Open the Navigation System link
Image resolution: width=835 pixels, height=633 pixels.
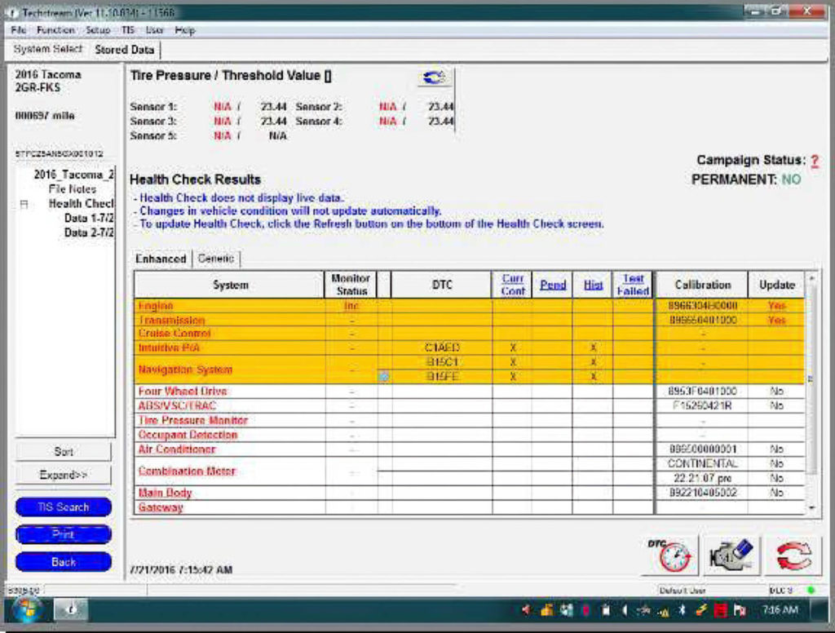[x=185, y=370]
